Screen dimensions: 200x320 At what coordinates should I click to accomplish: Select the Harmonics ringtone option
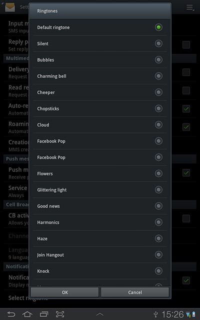[x=100, y=222]
